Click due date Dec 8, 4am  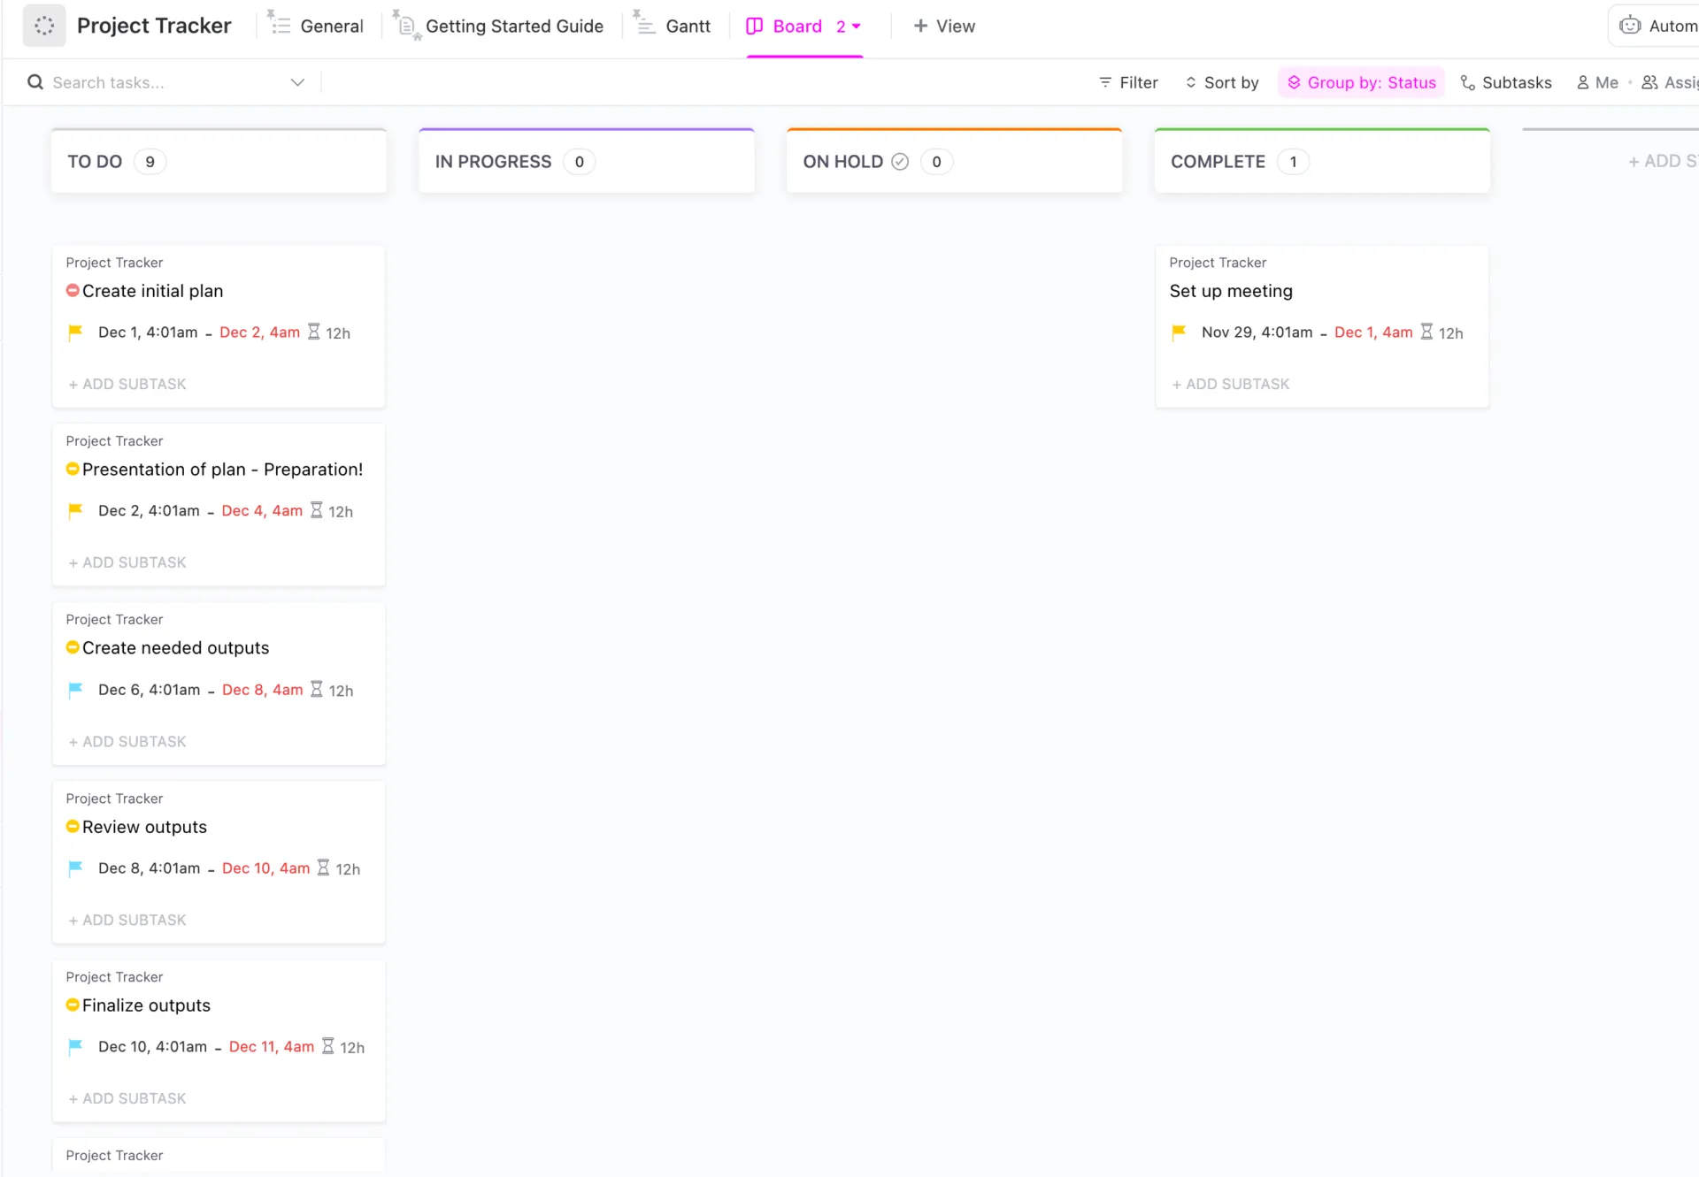262,690
